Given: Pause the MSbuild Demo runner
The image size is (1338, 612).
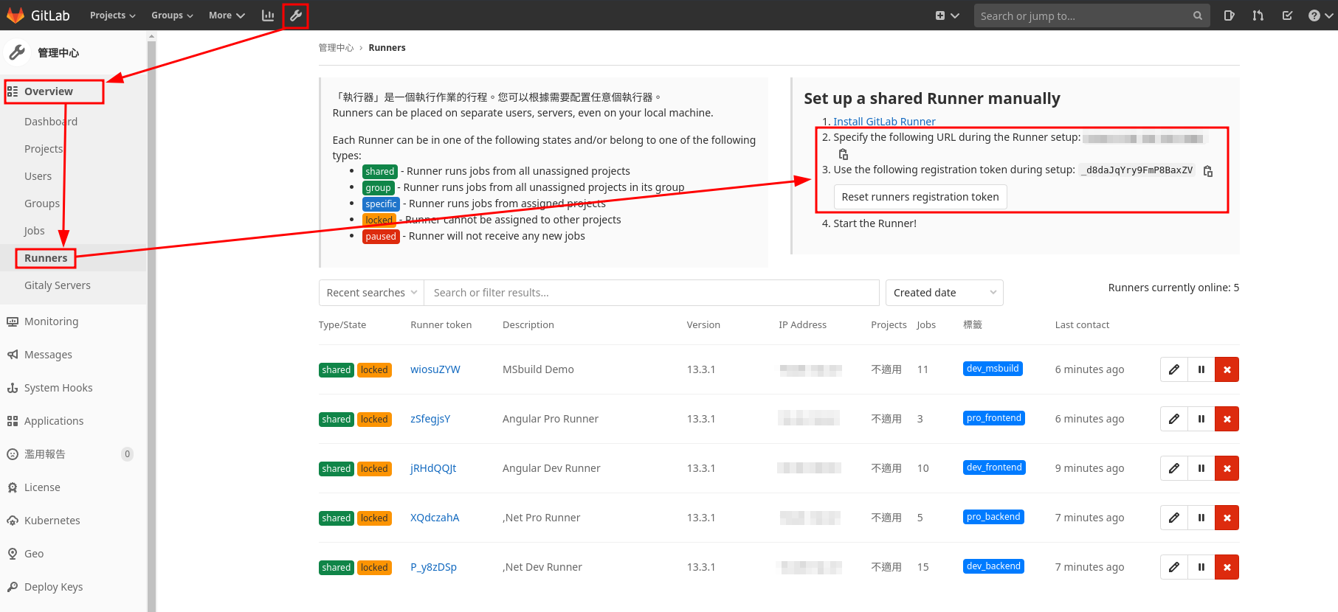Looking at the screenshot, I should click(x=1201, y=369).
